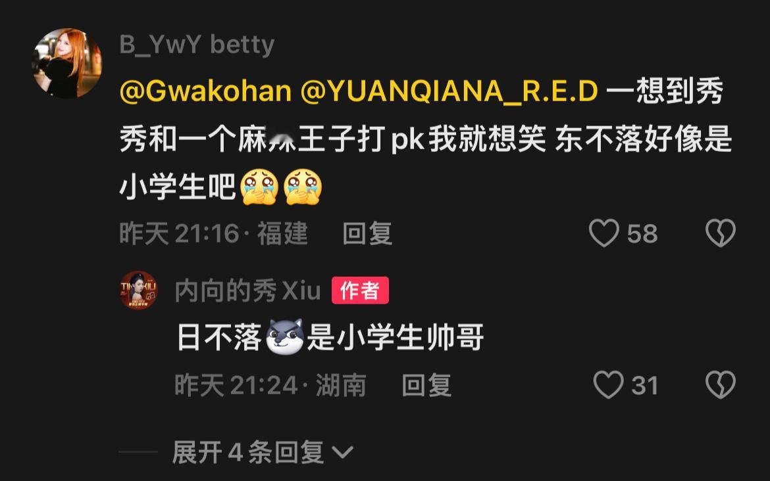770x481 pixels.
Task: Reply to the 湖南 comment
Action: [426, 385]
